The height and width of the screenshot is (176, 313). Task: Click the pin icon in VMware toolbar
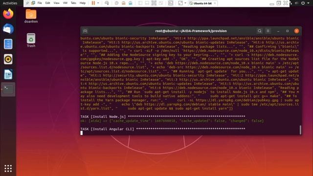27,3
